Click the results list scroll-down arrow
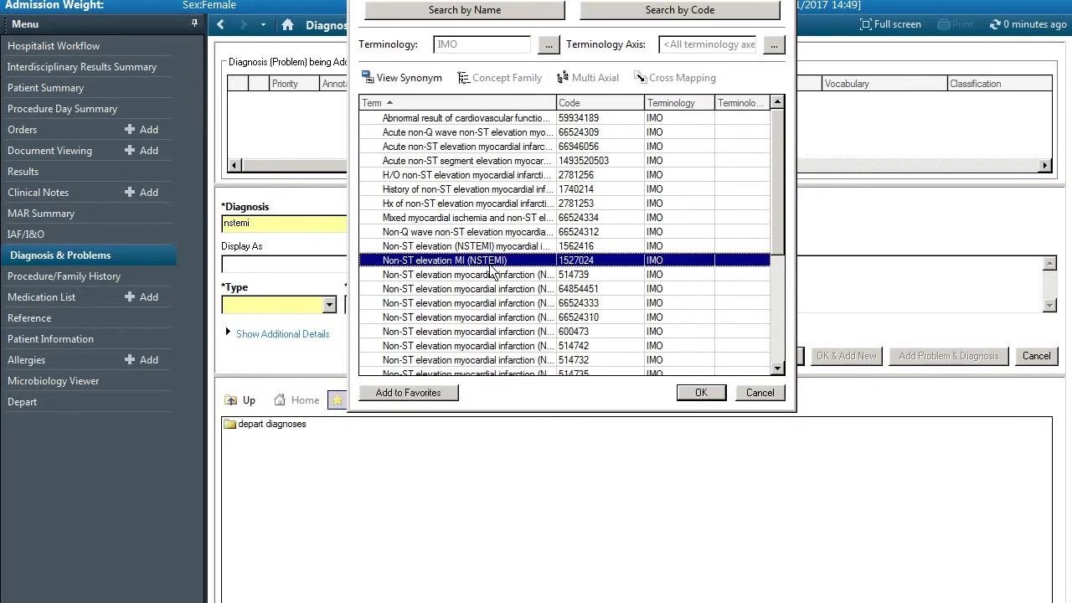This screenshot has width=1072, height=603. point(778,368)
